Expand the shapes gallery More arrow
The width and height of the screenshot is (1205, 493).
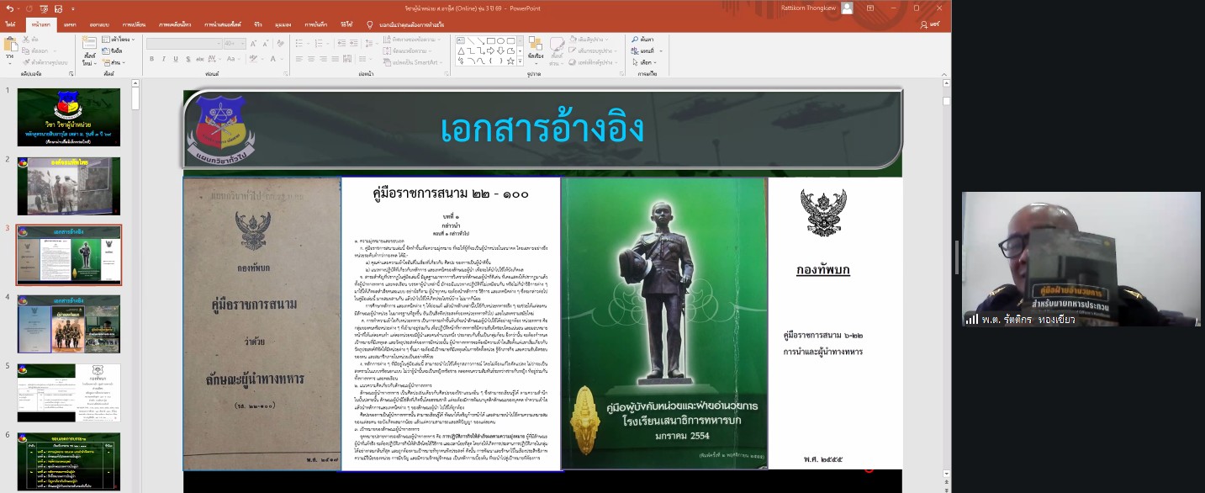(x=521, y=61)
